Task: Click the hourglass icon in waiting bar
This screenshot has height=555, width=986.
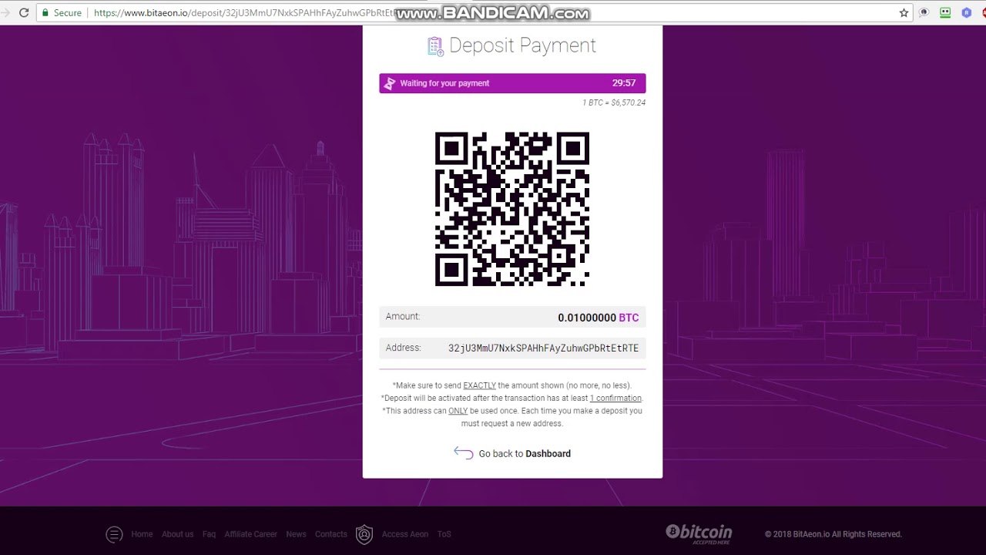Action: (x=390, y=83)
